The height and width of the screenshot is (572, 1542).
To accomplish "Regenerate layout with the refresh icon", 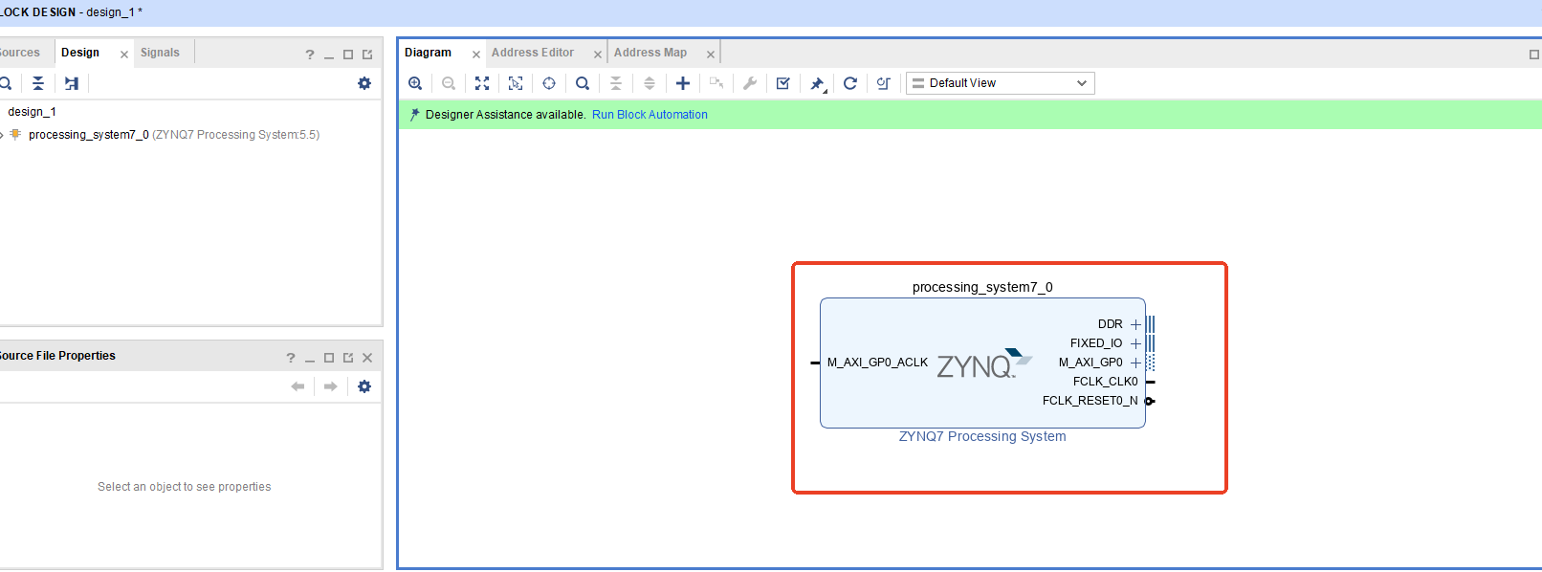I will (850, 83).
